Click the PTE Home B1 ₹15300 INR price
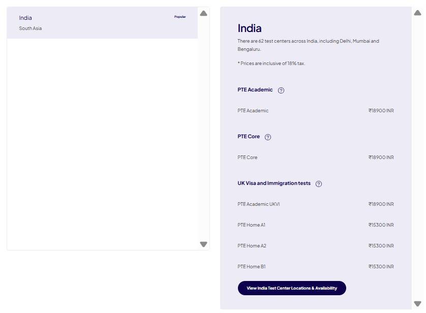This screenshot has width=426, height=313. (381, 267)
